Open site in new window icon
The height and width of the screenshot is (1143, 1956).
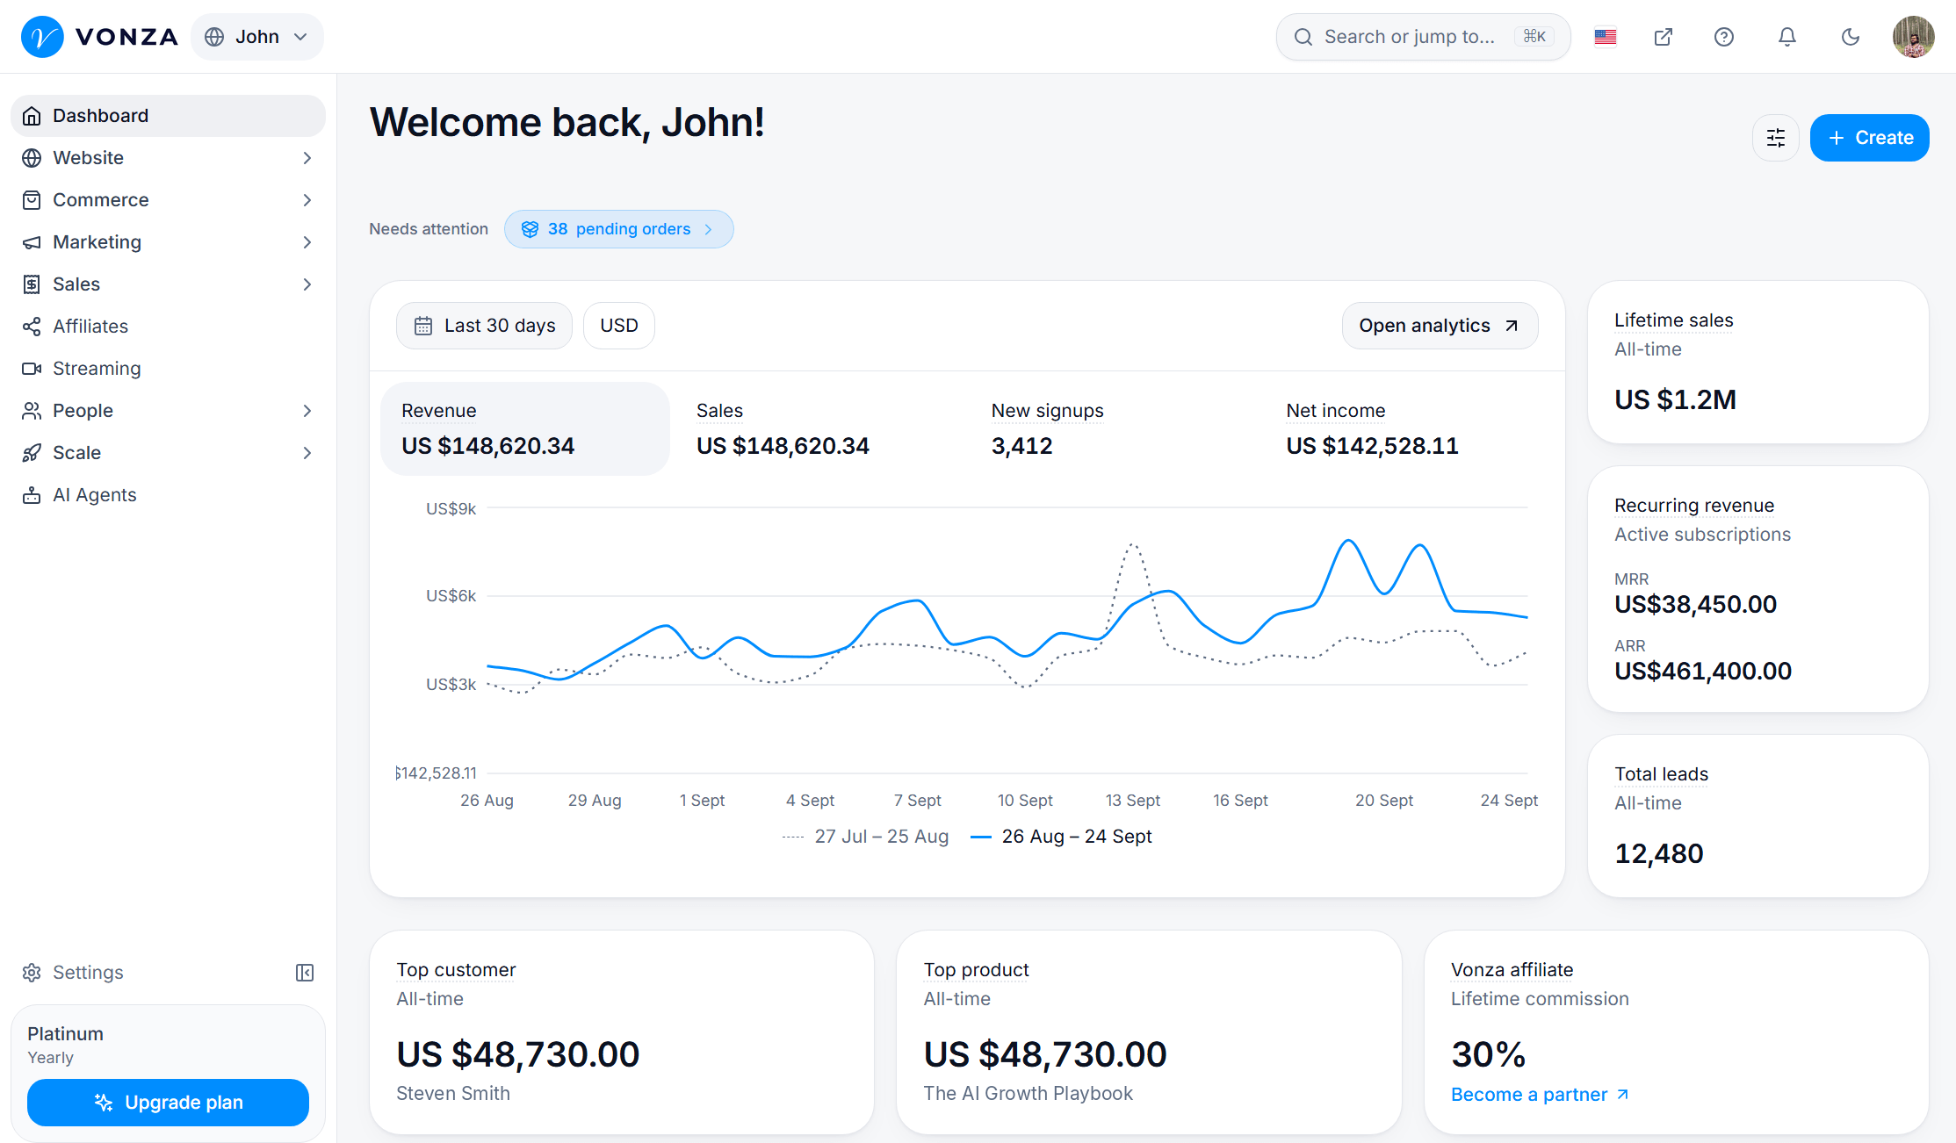(x=1664, y=37)
